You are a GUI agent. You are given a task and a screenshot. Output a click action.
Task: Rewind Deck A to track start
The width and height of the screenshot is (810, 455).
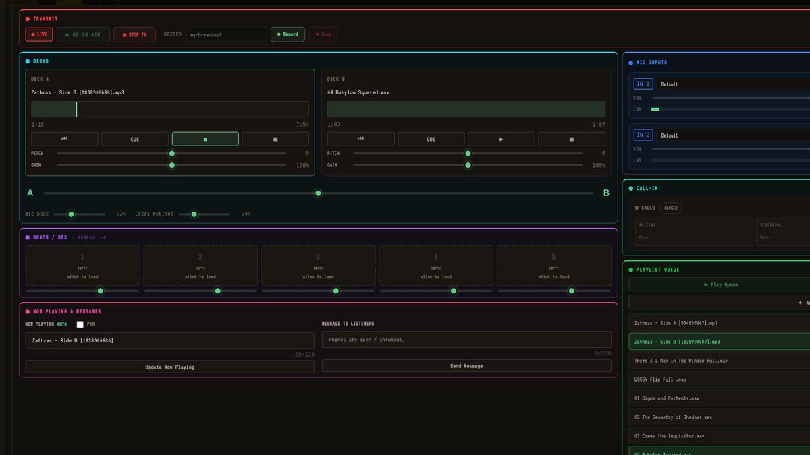(x=65, y=139)
